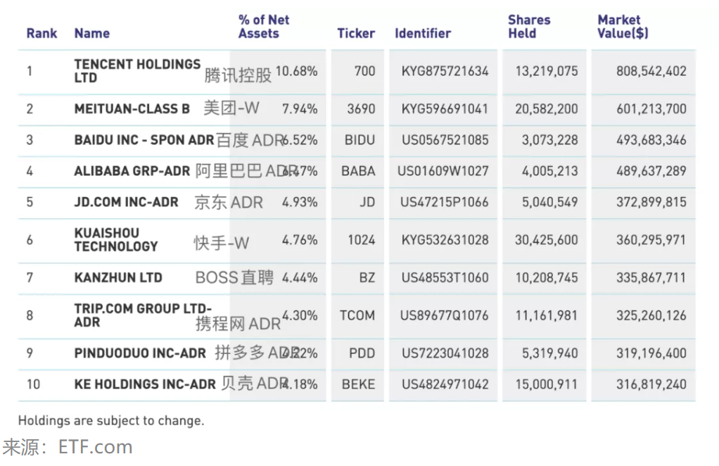The height and width of the screenshot is (466, 719).
Task: Open the BAIDU INC - SPON ADR entry
Action: click(144, 140)
